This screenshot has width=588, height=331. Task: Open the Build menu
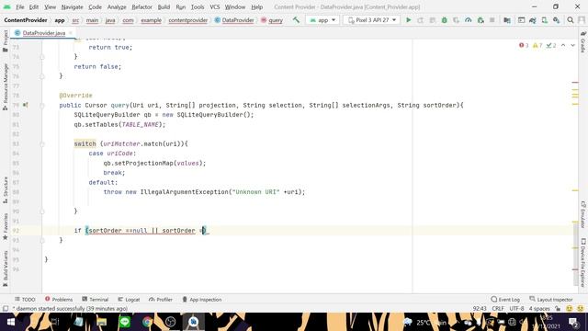(x=164, y=6)
